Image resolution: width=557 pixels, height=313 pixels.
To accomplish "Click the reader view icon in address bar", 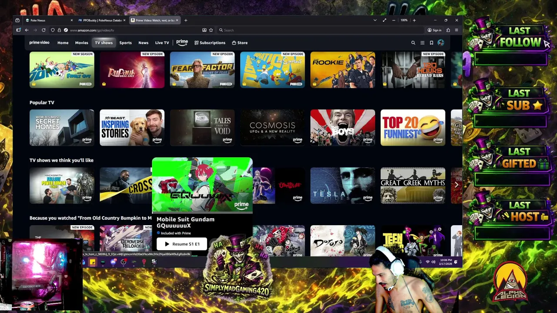I will [204, 30].
